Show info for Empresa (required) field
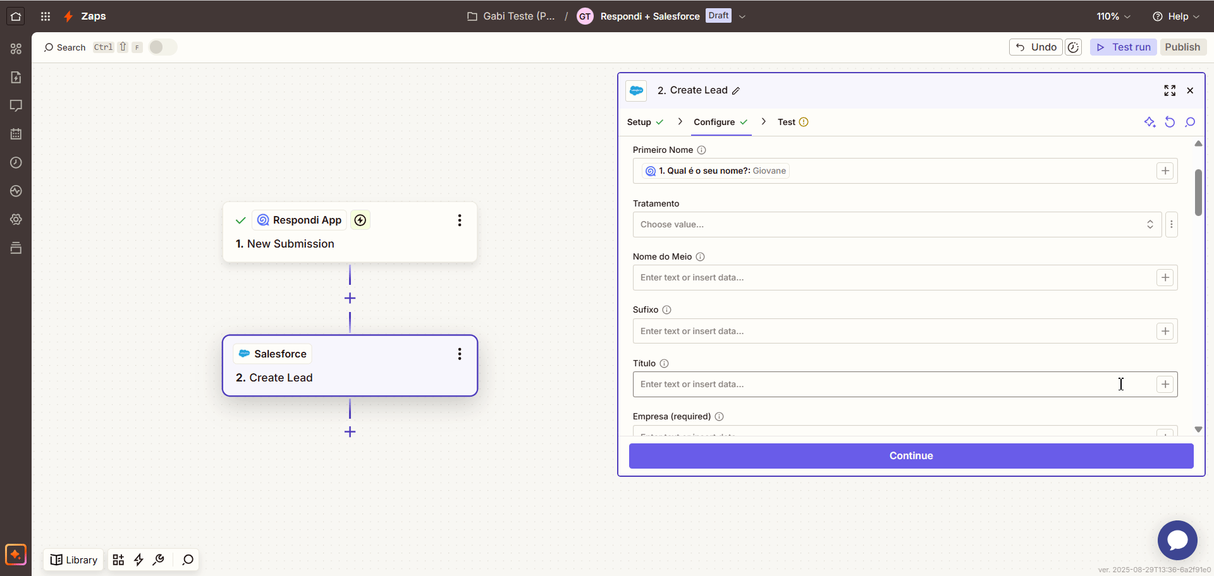1214x576 pixels. click(x=719, y=416)
